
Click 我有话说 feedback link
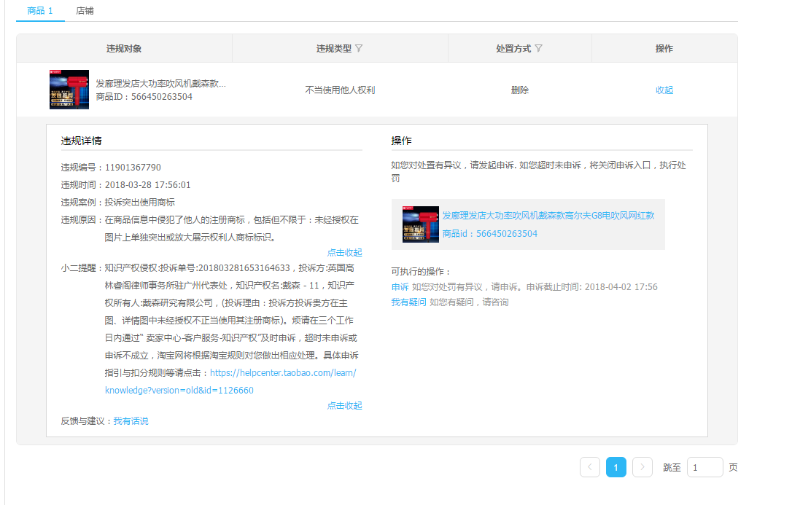(131, 420)
